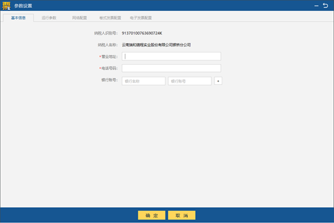Click the 参数设置 window title text
The image size is (334, 223).
(x=23, y=6)
